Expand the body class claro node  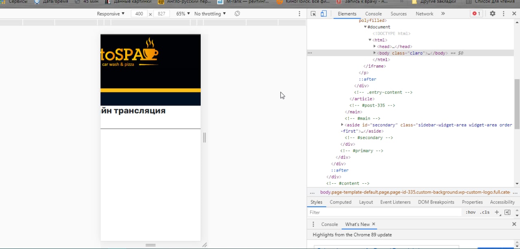pos(375,53)
